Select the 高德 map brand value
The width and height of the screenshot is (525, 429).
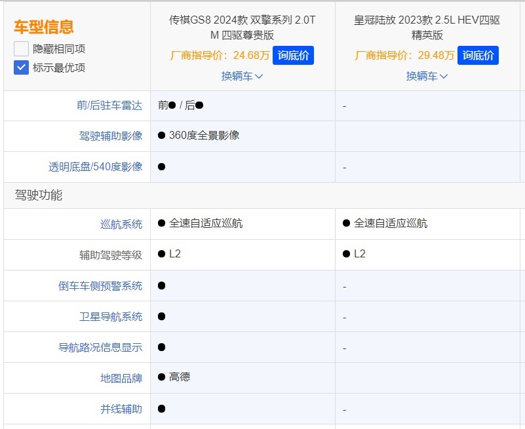pos(180,377)
